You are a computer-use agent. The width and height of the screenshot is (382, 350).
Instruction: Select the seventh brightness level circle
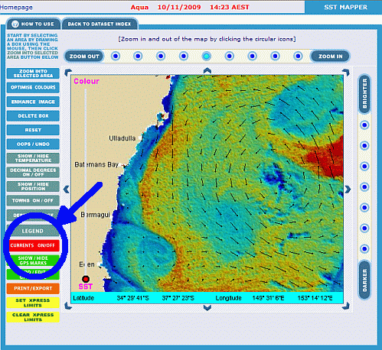364,249
